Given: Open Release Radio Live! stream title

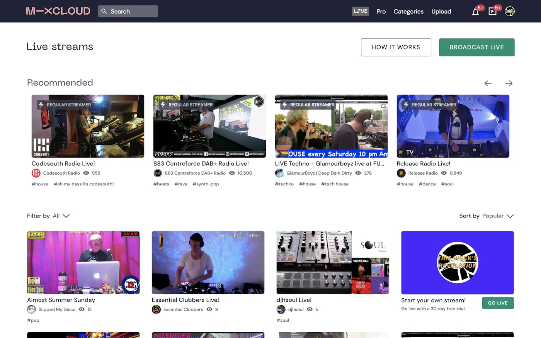Looking at the screenshot, I should point(424,163).
